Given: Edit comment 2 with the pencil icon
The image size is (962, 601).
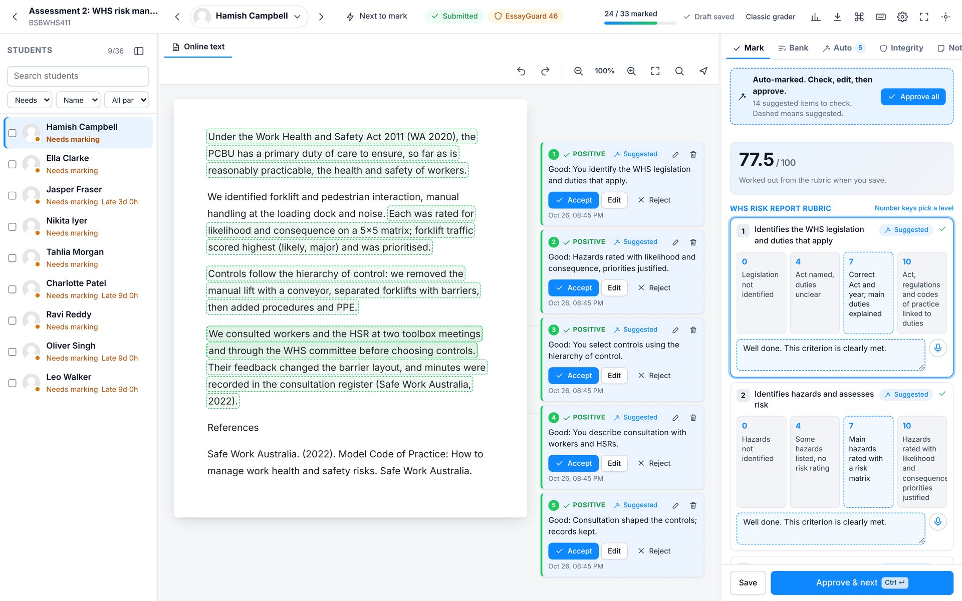Looking at the screenshot, I should pos(675,242).
